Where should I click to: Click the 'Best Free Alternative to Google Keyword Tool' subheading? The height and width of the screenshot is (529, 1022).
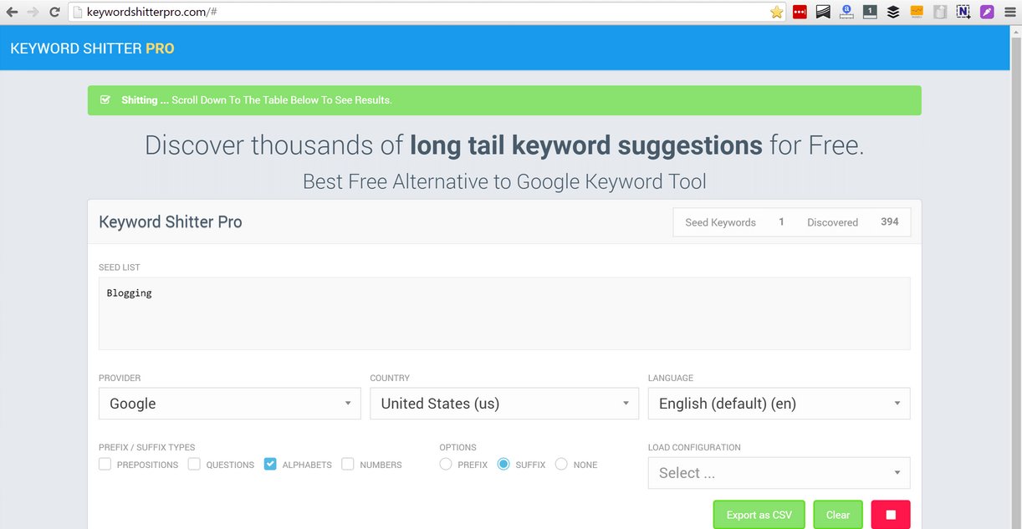pos(504,181)
